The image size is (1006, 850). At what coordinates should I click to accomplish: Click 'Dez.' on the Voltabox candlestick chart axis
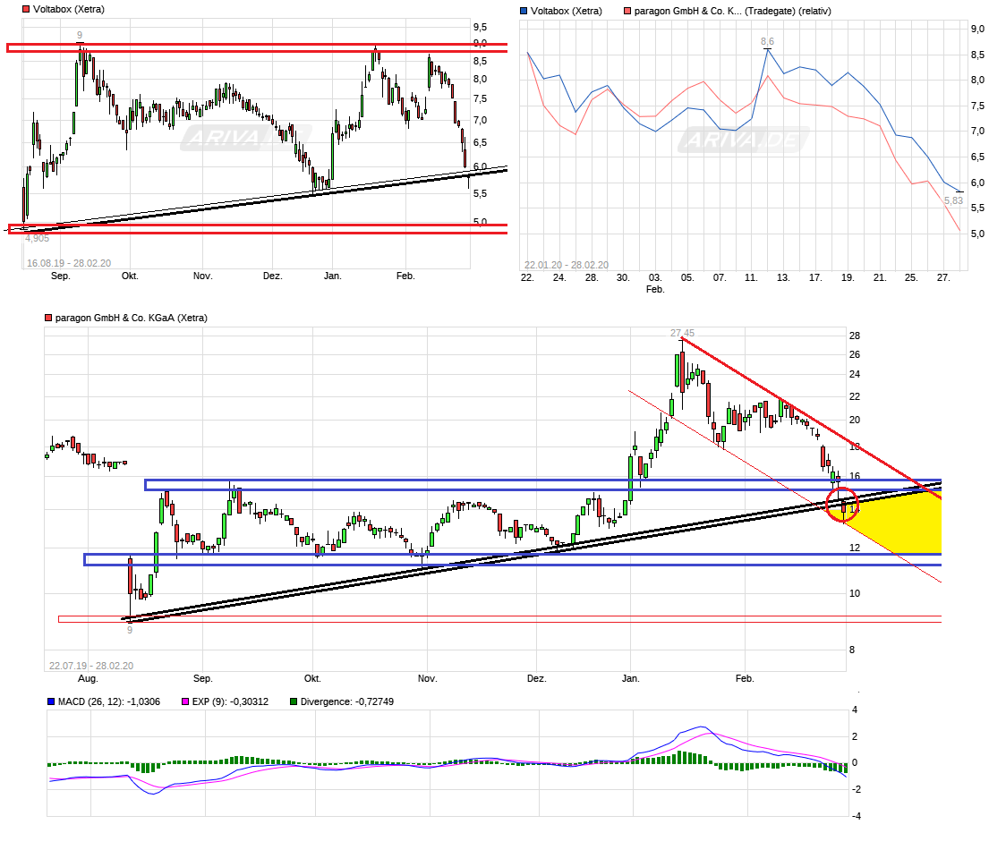(272, 276)
